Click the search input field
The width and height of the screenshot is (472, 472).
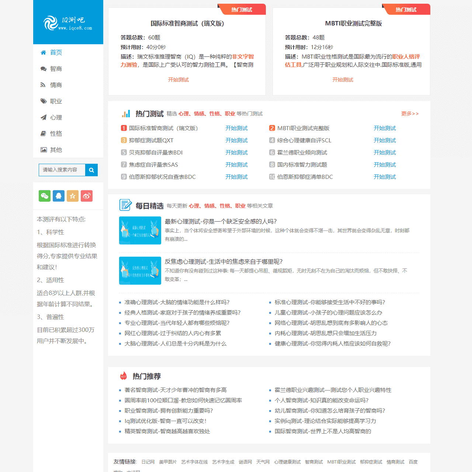62,170
